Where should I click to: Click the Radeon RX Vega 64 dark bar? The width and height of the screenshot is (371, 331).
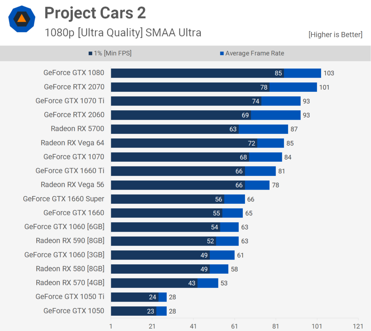(x=184, y=143)
